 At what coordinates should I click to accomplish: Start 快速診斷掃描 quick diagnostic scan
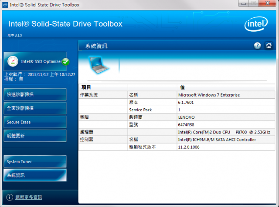click(35, 94)
